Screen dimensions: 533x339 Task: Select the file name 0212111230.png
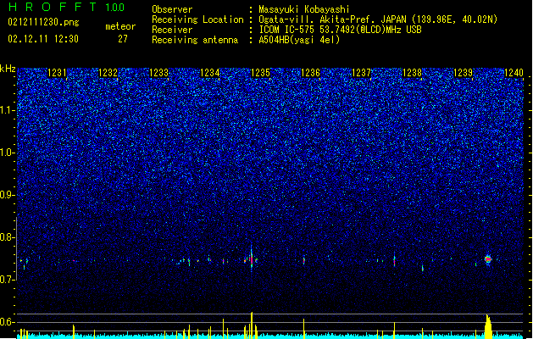point(43,22)
